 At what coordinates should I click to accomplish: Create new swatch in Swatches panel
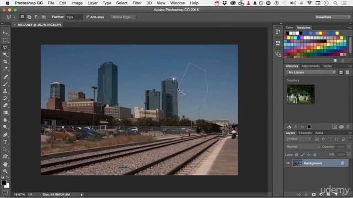[x=335, y=61]
